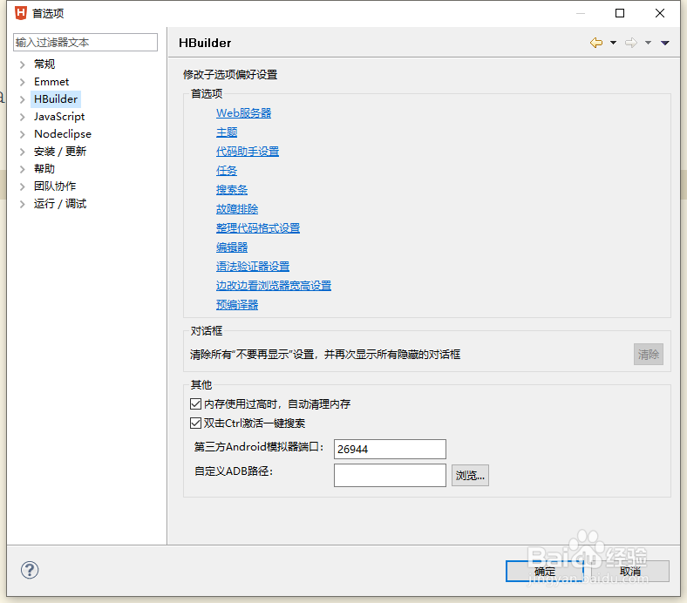Expand the JavaScript tree node
This screenshot has height=603, width=687.
[23, 117]
